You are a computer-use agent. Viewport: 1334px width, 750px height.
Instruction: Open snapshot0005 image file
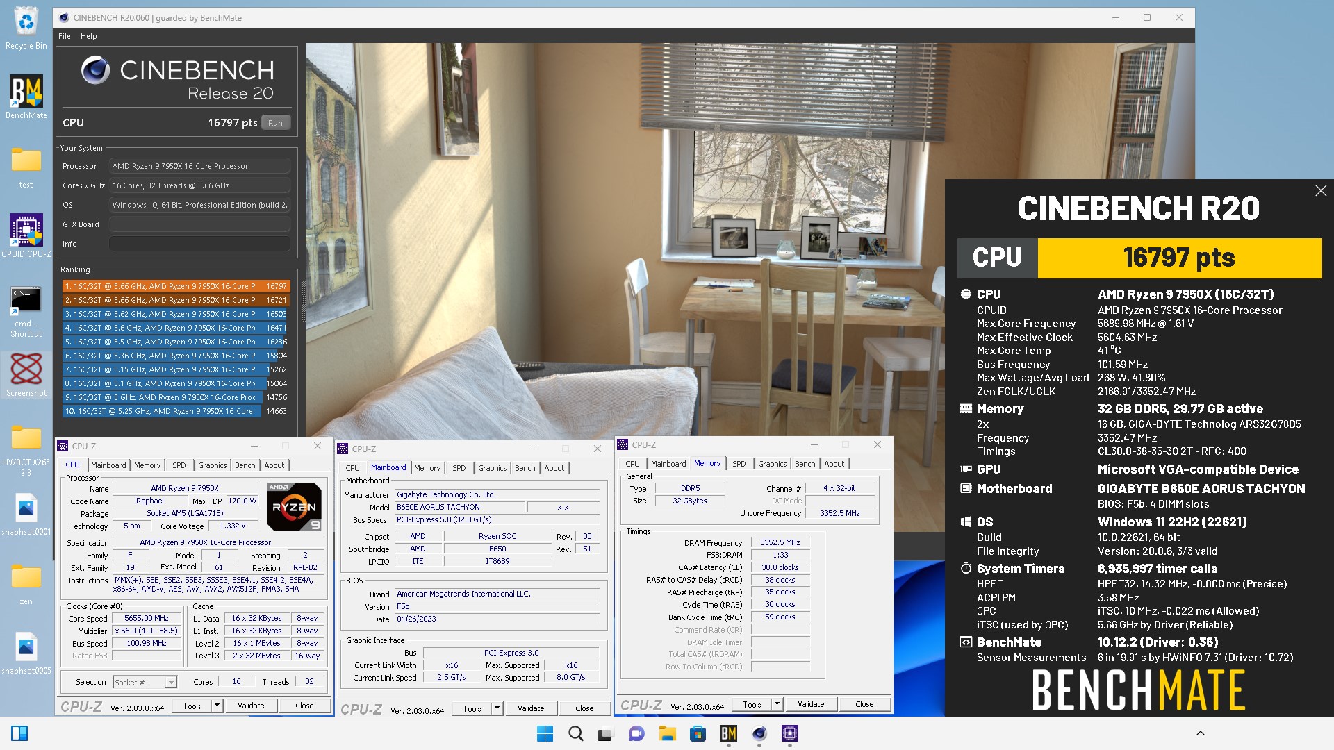click(26, 653)
